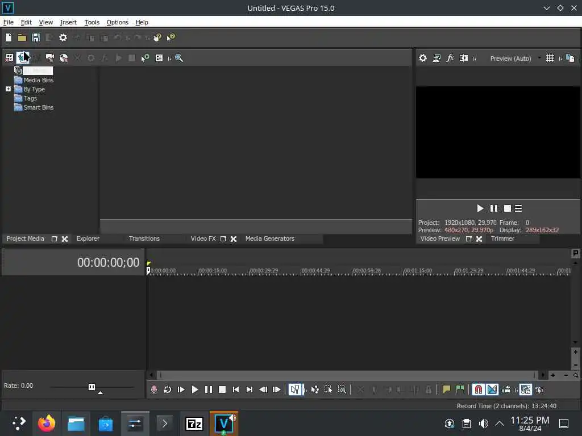Viewport: 582px width, 436px height.
Task: Open Project Media views dropdown arrow
Action: click(169, 58)
